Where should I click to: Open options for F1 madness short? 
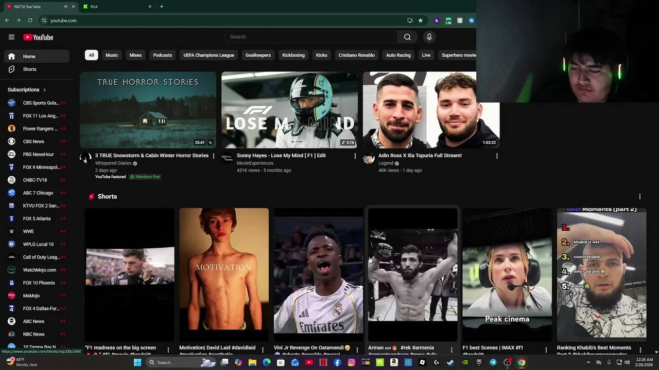click(x=168, y=350)
